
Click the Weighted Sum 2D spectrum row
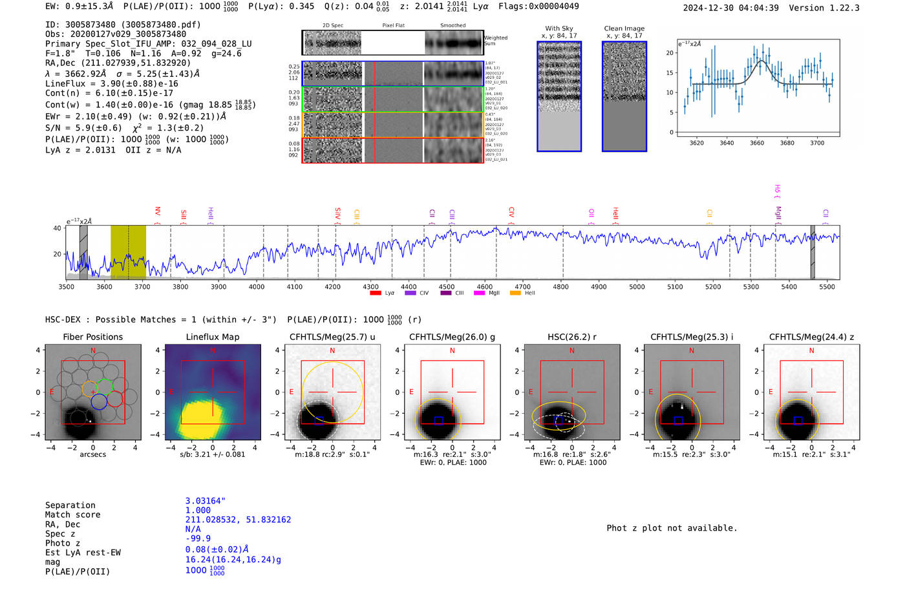click(x=392, y=43)
